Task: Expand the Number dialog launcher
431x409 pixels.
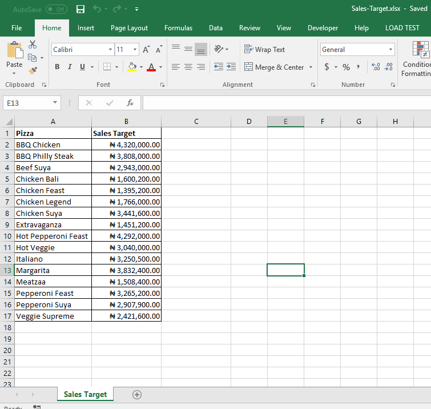Action: (393, 85)
